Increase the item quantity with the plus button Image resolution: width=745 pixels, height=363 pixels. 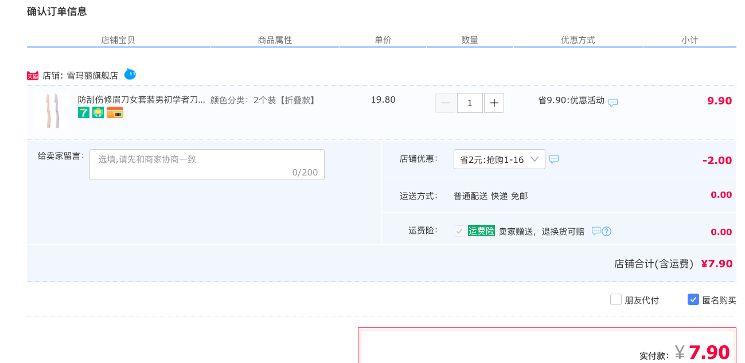tap(494, 103)
